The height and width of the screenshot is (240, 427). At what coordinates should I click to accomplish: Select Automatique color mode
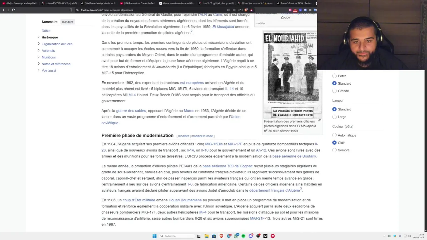(334, 135)
